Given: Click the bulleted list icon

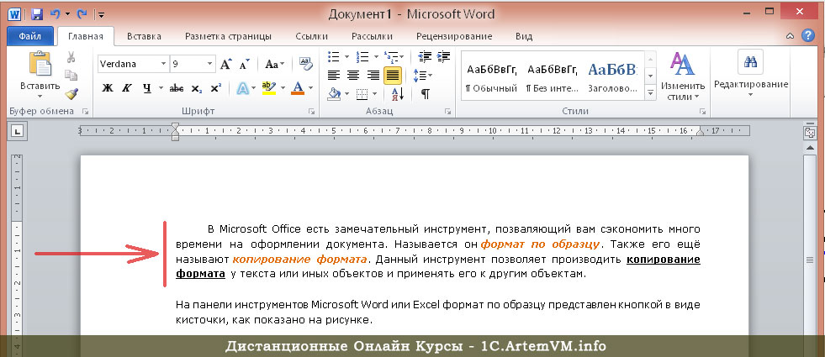Looking at the screenshot, I should (x=333, y=56).
